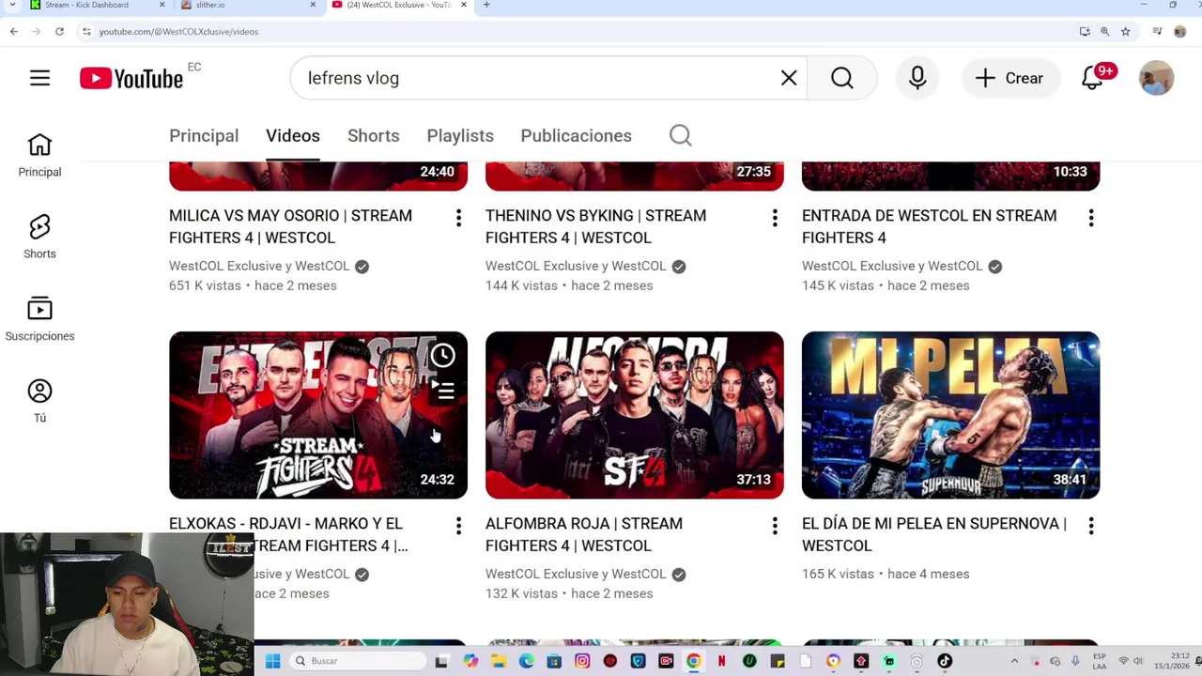Open the Playlists channel tab
This screenshot has height=676, width=1202.
[460, 136]
